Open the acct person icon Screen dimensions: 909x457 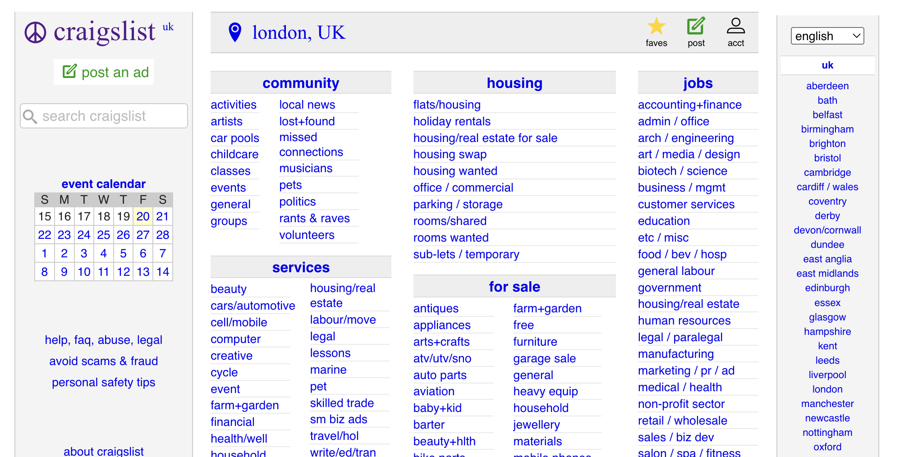pyautogui.click(x=735, y=26)
